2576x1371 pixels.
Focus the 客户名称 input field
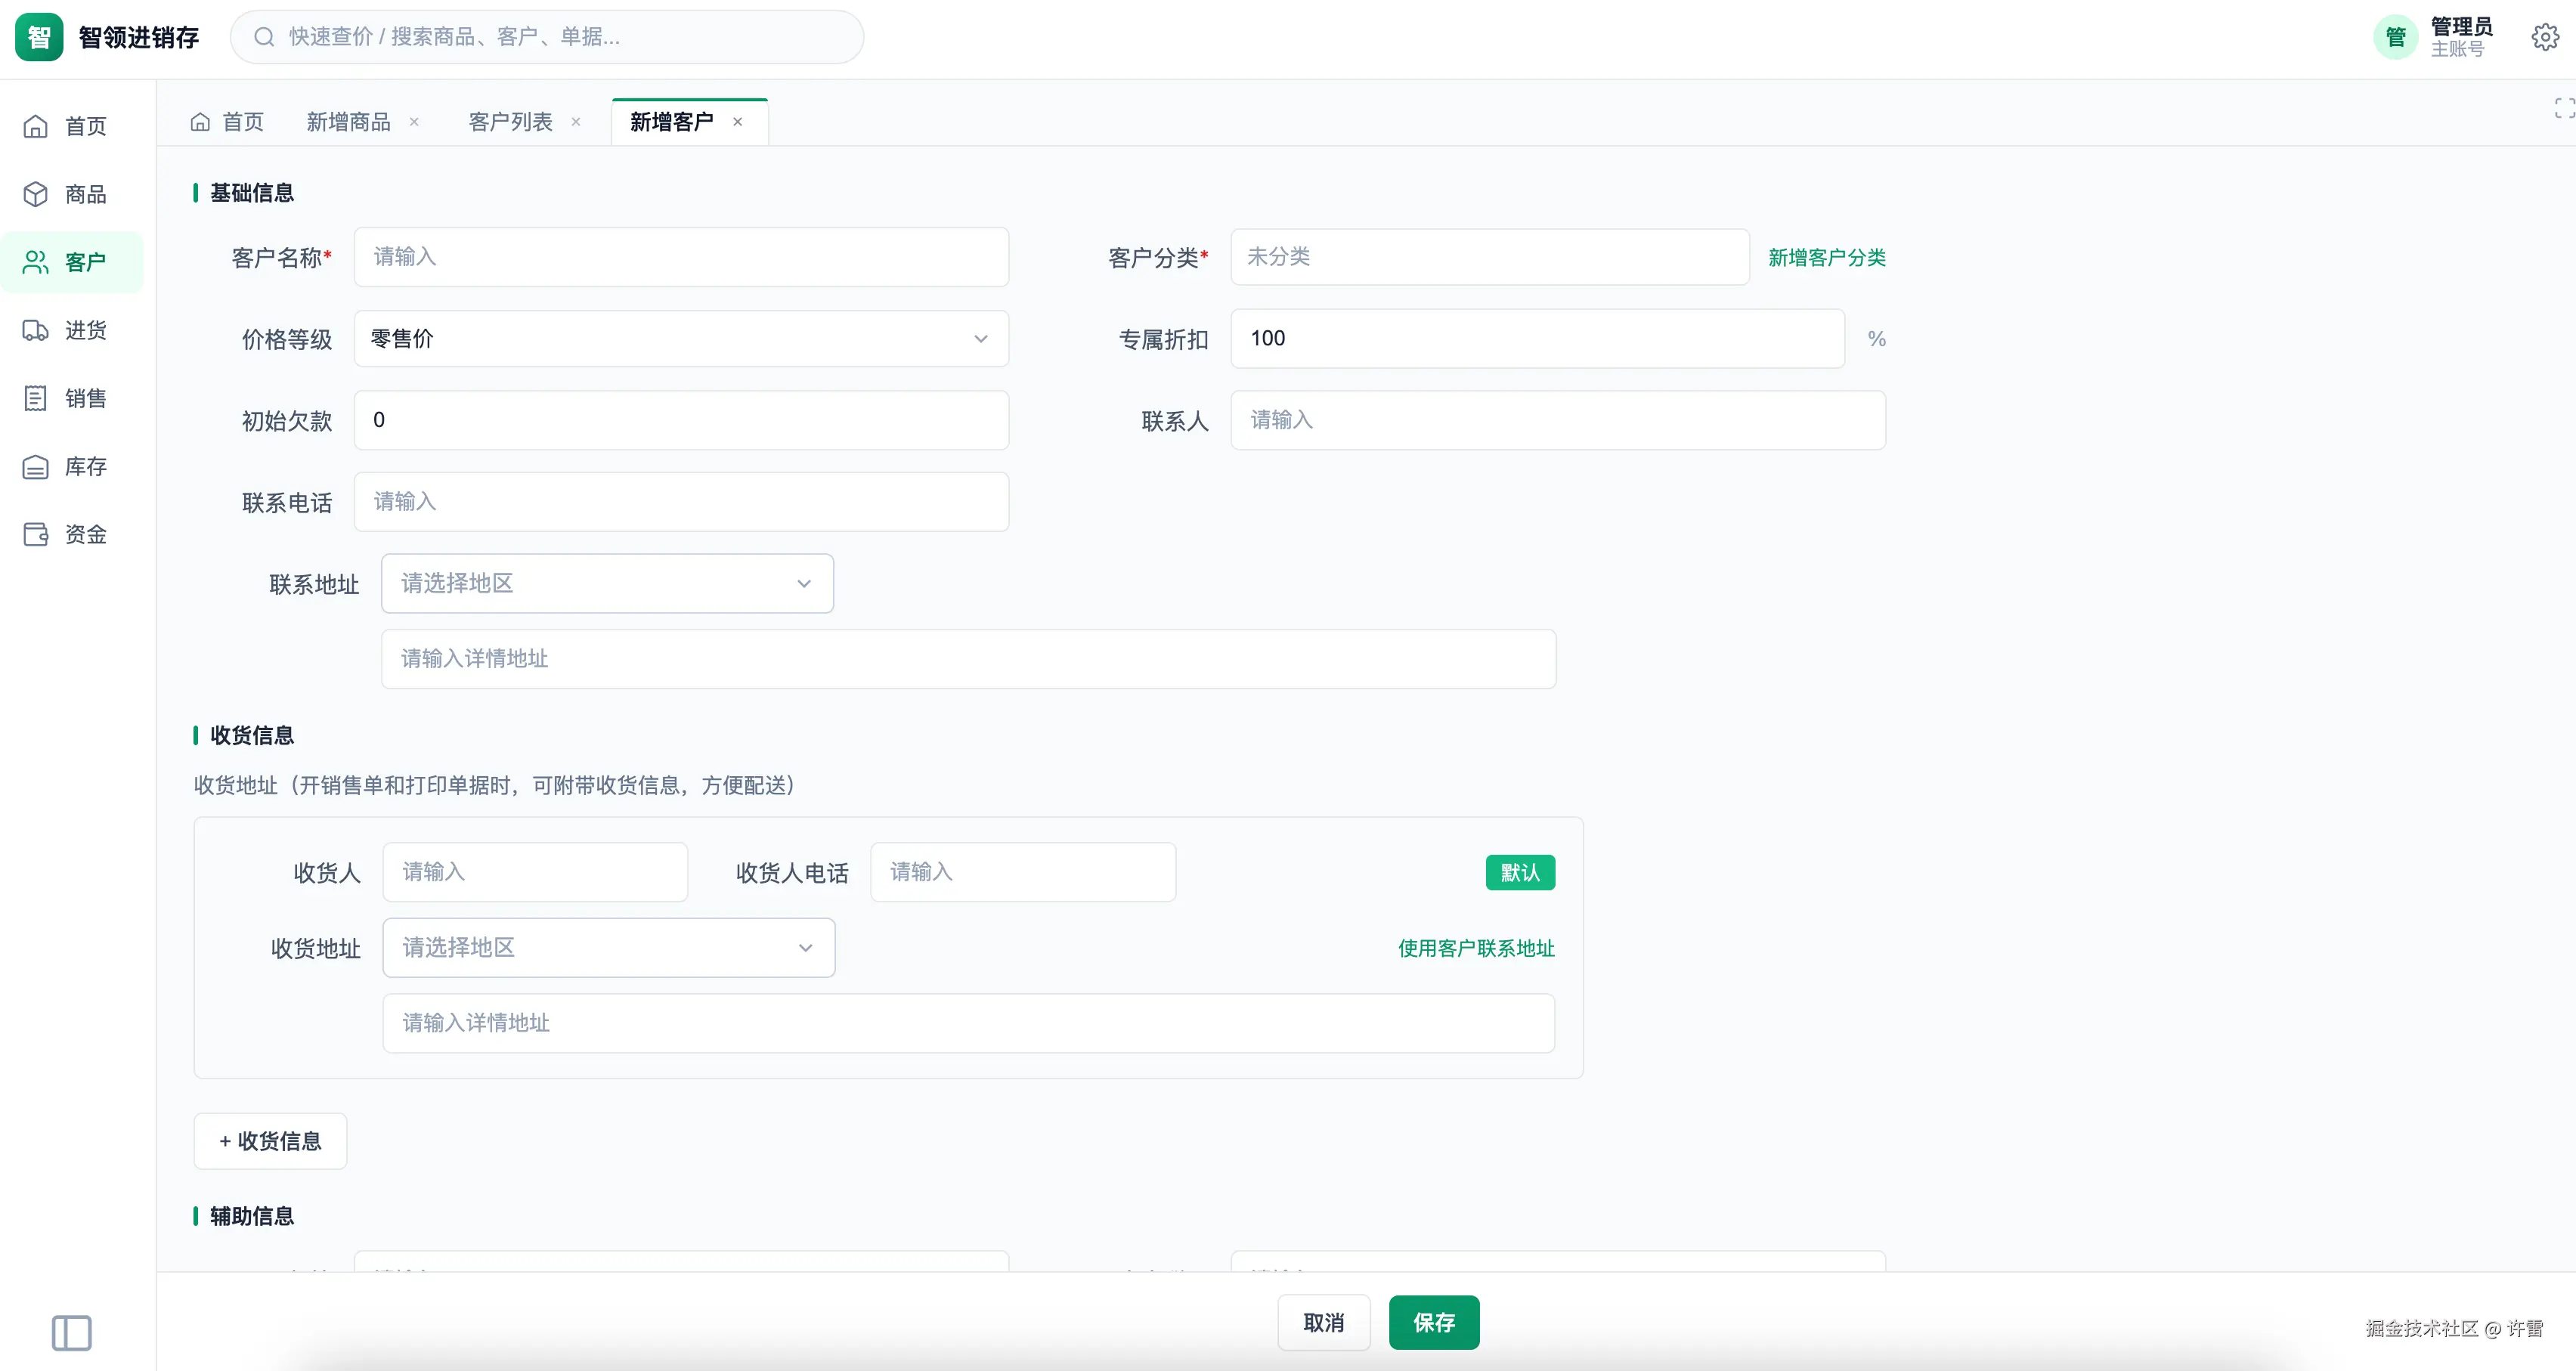click(681, 257)
